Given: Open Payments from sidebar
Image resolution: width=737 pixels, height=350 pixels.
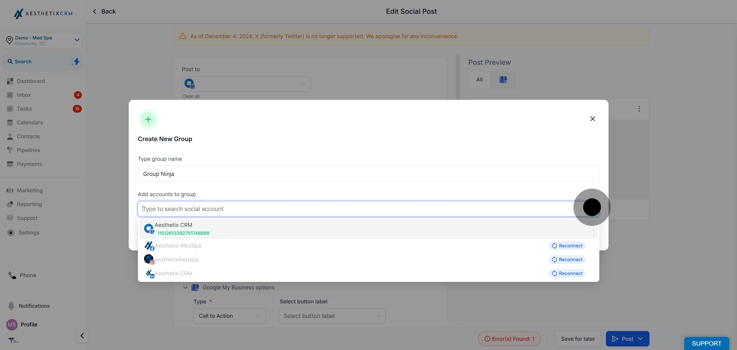Looking at the screenshot, I should point(29,164).
